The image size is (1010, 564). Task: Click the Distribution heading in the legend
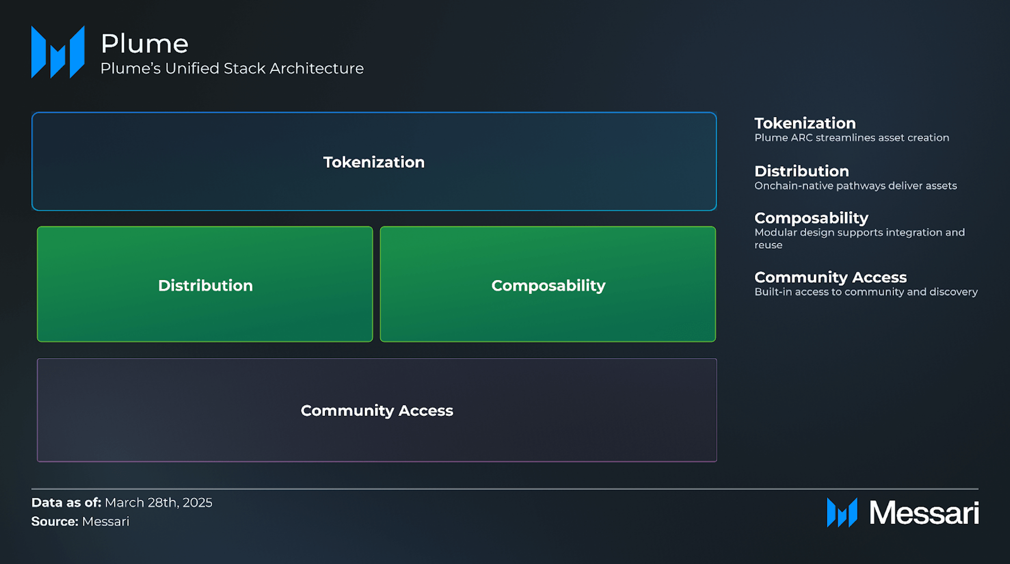[x=802, y=171]
